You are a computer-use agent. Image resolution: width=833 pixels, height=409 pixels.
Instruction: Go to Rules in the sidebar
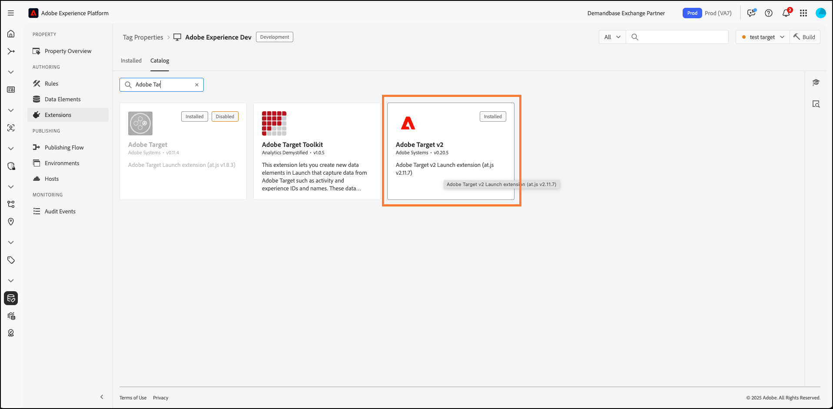coord(51,83)
